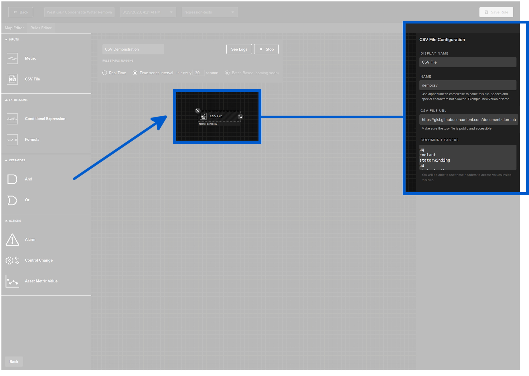Viewport: 529px width, 376px height.
Task: Select the Control Change action icon
Action: pos(12,260)
